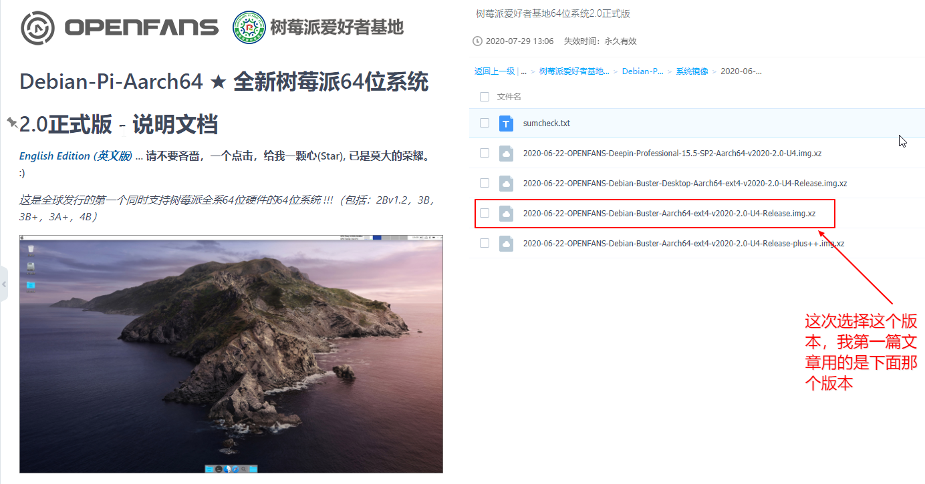
Task: Check the Deepin-Professional file checkbox
Action: 485,154
